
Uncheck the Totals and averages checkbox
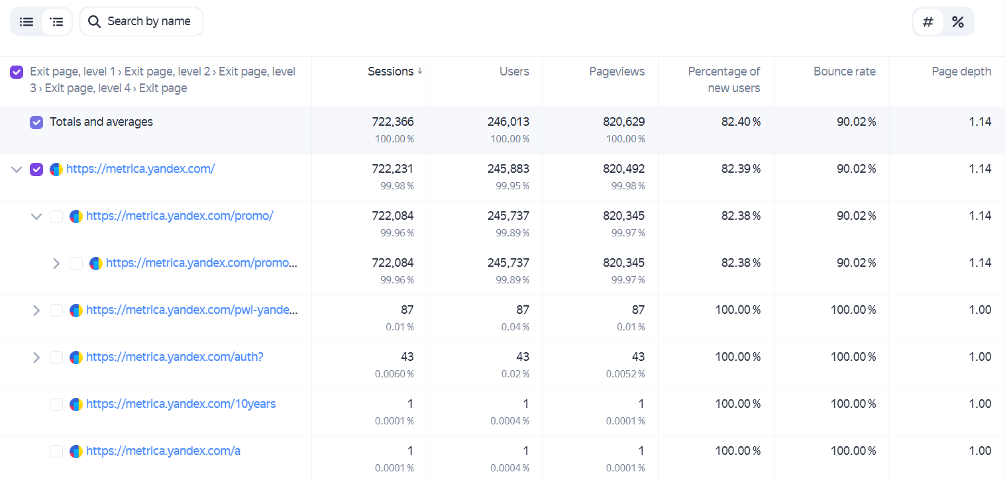coord(36,122)
